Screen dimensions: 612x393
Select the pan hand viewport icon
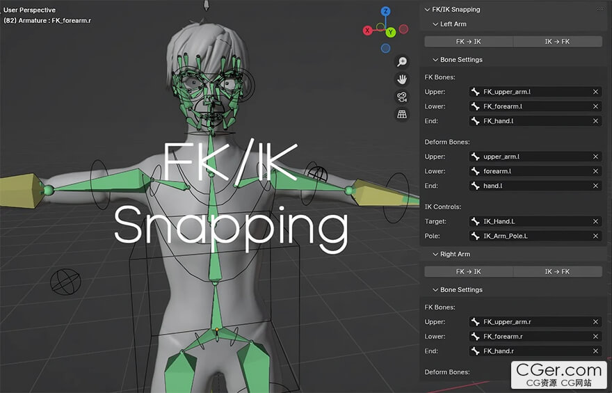pos(402,79)
